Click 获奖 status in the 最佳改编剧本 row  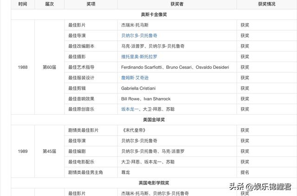245,46
